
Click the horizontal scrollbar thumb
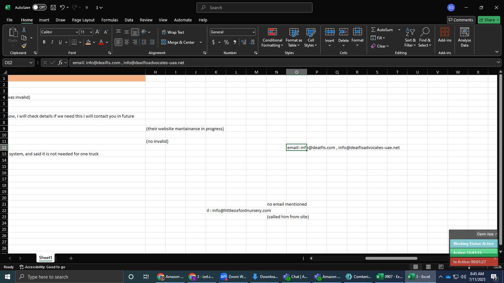tap(391, 258)
